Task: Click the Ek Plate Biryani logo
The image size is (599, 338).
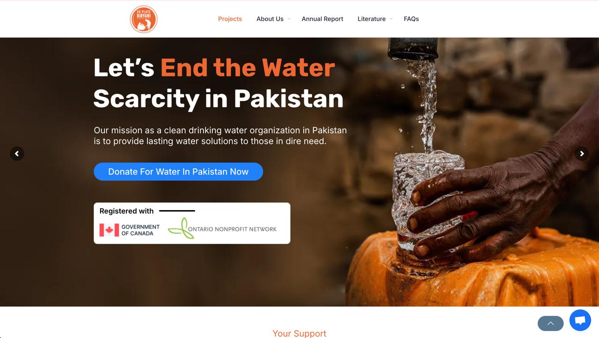Action: click(x=144, y=19)
